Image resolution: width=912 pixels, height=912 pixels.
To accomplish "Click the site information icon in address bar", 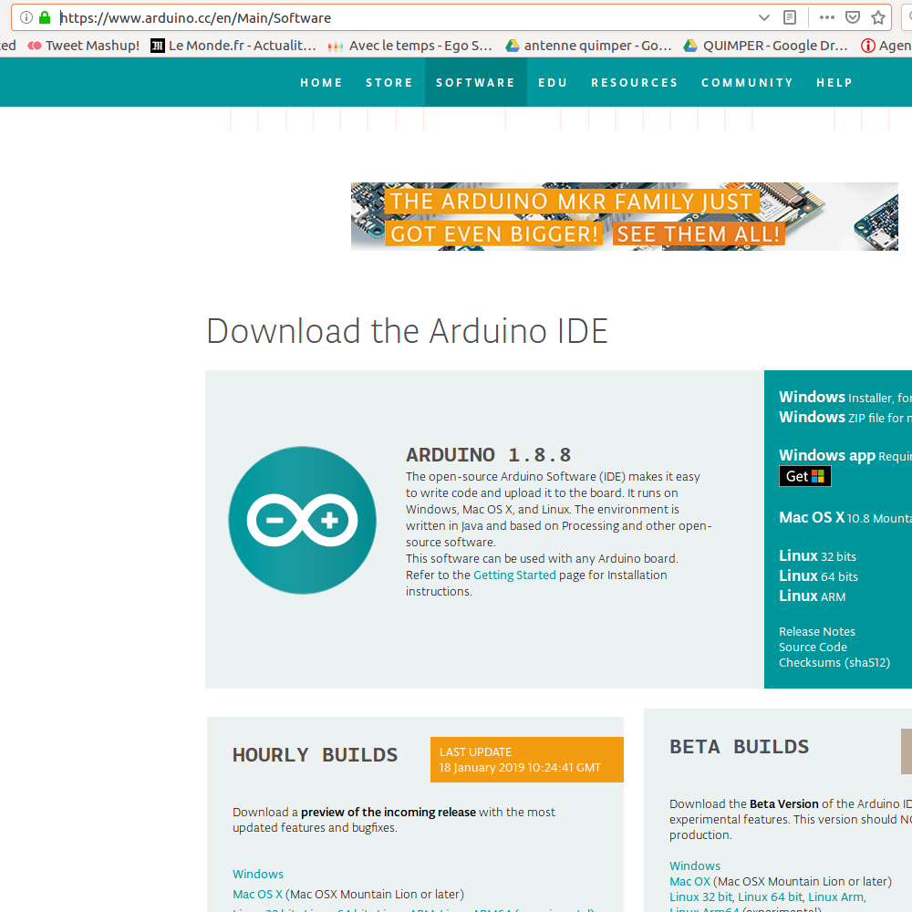I will [x=26, y=17].
